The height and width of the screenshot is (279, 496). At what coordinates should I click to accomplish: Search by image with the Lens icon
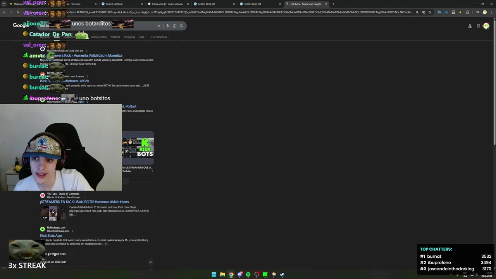click(x=174, y=26)
